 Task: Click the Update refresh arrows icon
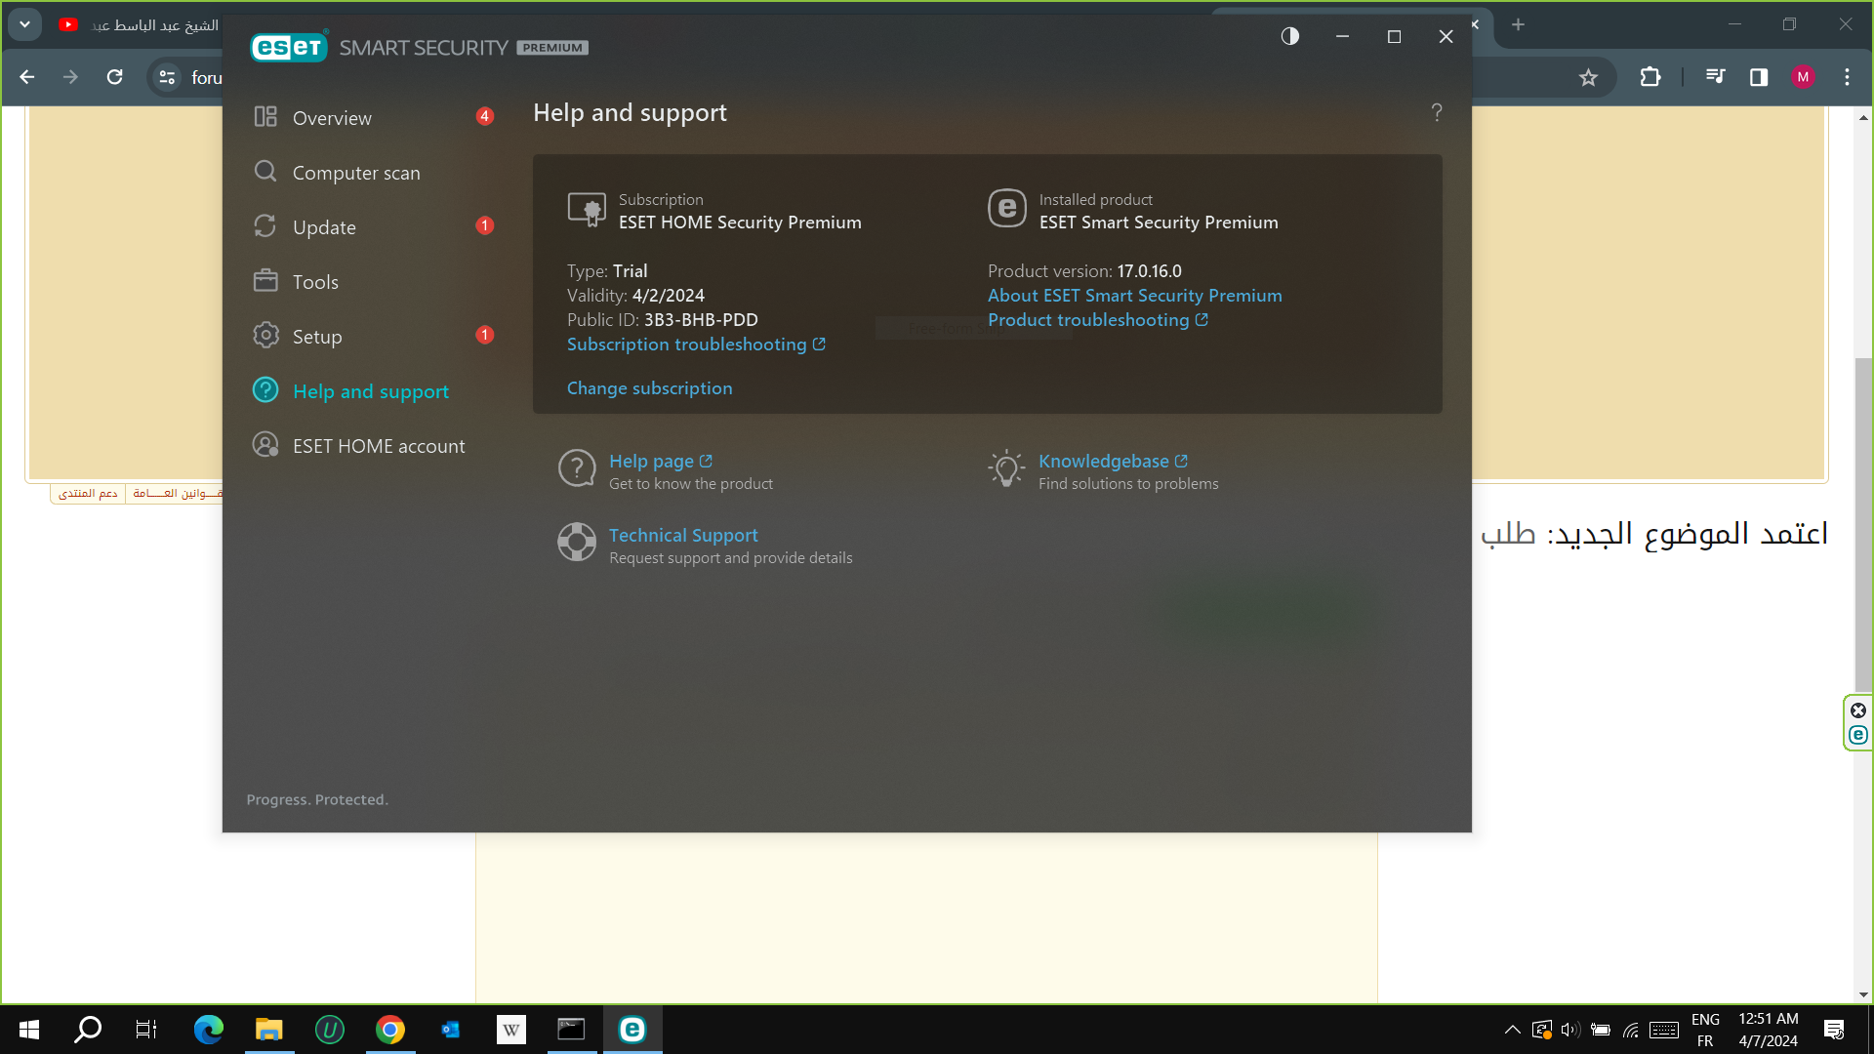tap(265, 226)
